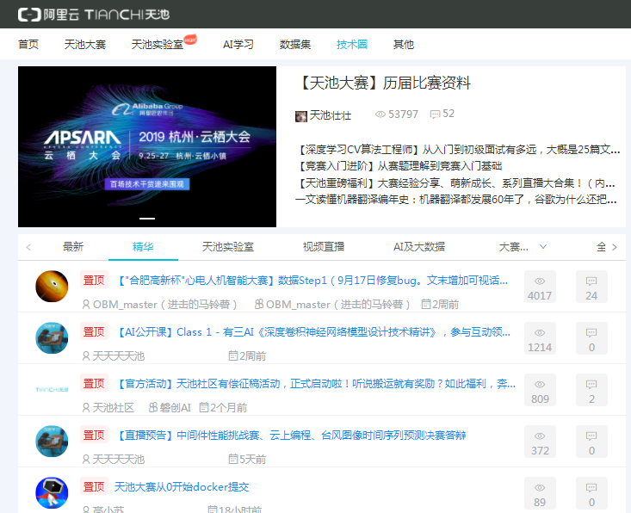Click 置顶 tag on 直播预告 post

94,435
